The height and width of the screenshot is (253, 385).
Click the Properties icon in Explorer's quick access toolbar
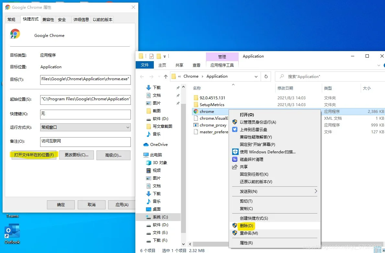click(152, 56)
